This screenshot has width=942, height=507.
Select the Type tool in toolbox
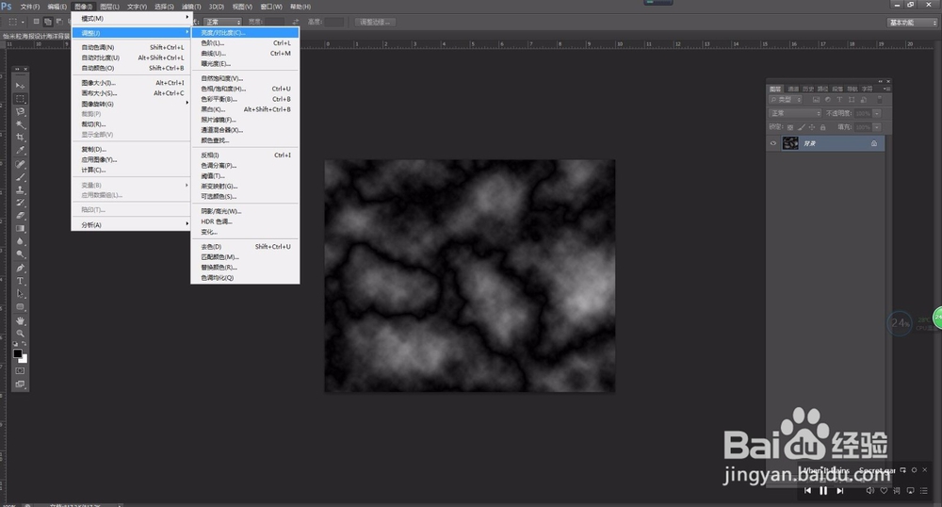click(x=20, y=281)
